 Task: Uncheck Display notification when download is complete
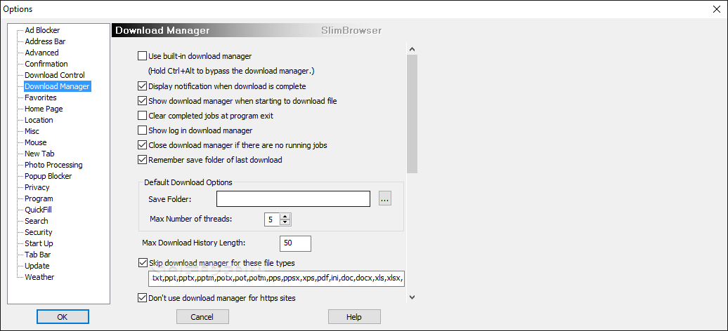(x=143, y=86)
